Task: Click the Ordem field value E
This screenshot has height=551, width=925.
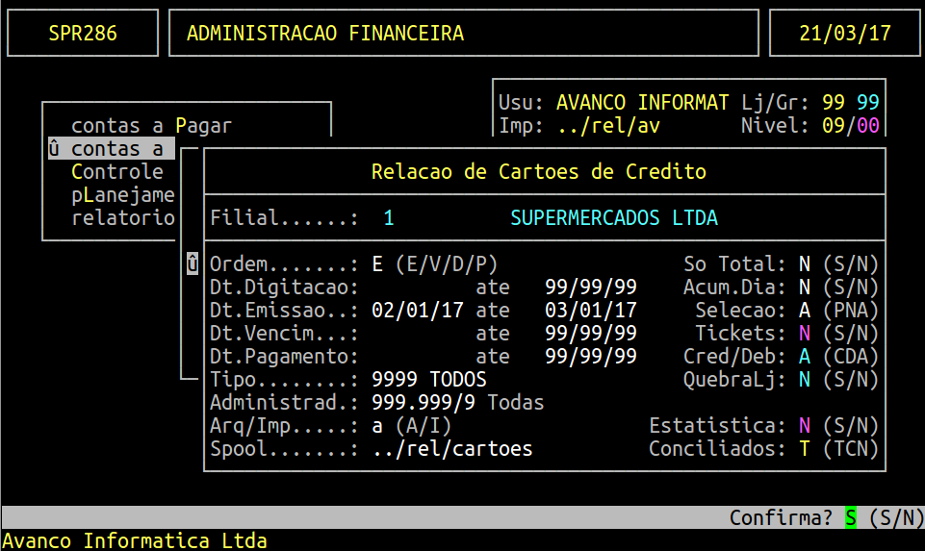Action: point(377,264)
